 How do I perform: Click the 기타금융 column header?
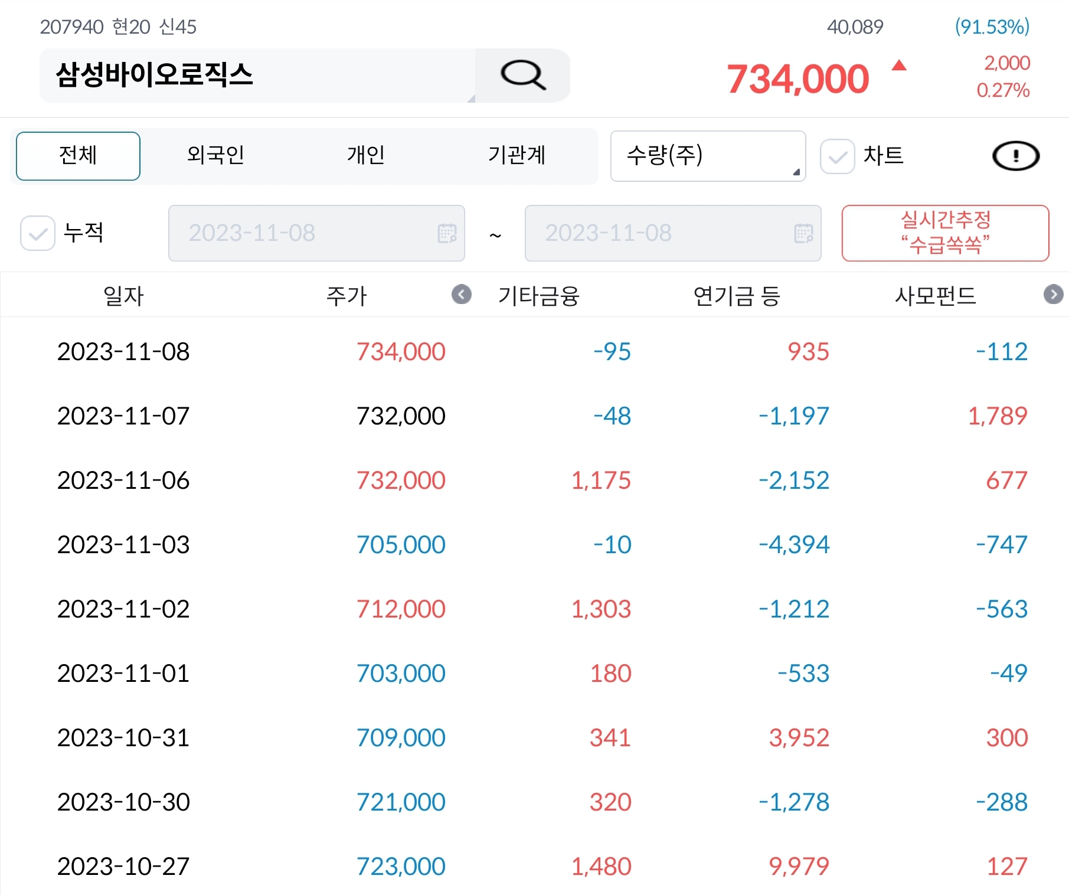click(538, 296)
